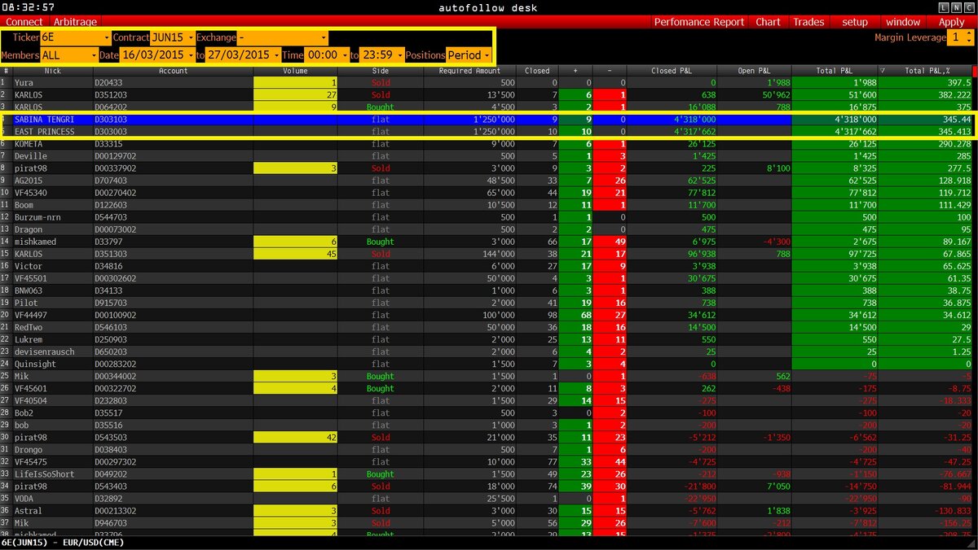Click the minus (-) losses column header
The height and width of the screenshot is (550, 978).
(x=610, y=71)
